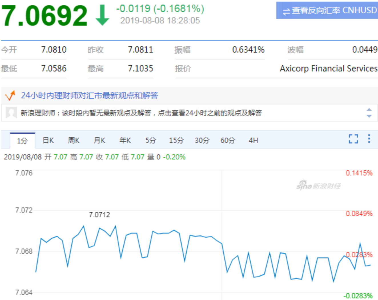Click the green down arrow beside 7.0692
This screenshot has height=300, width=378.
[102, 15]
